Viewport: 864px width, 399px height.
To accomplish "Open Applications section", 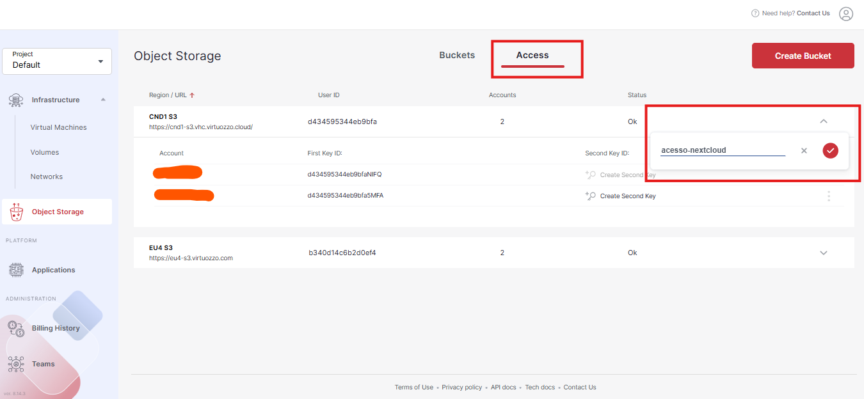I will pyautogui.click(x=53, y=270).
